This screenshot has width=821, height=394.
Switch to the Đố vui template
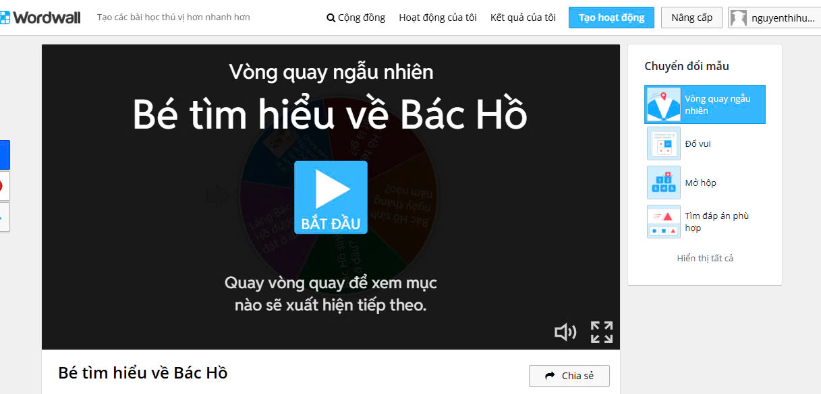[x=705, y=143]
